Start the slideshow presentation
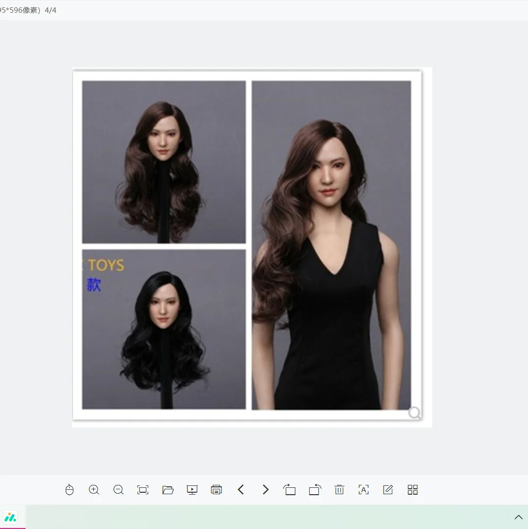The image size is (528, 529). click(192, 490)
